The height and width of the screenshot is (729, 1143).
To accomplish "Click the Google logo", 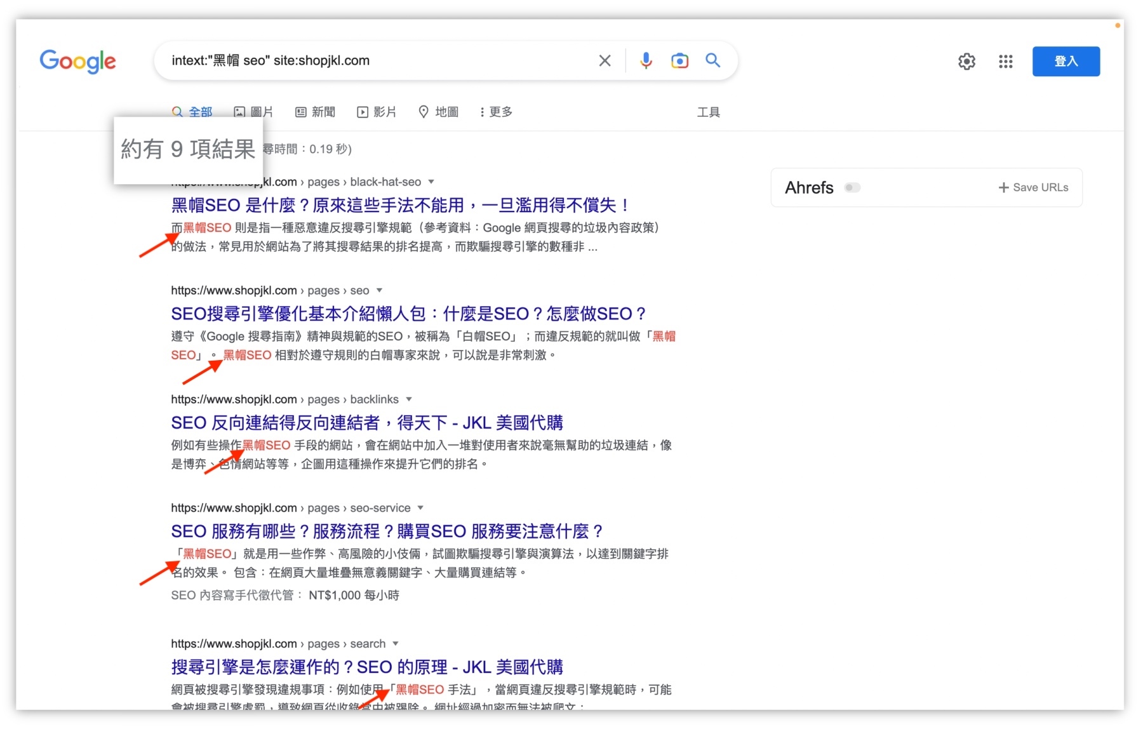I will pos(78,61).
